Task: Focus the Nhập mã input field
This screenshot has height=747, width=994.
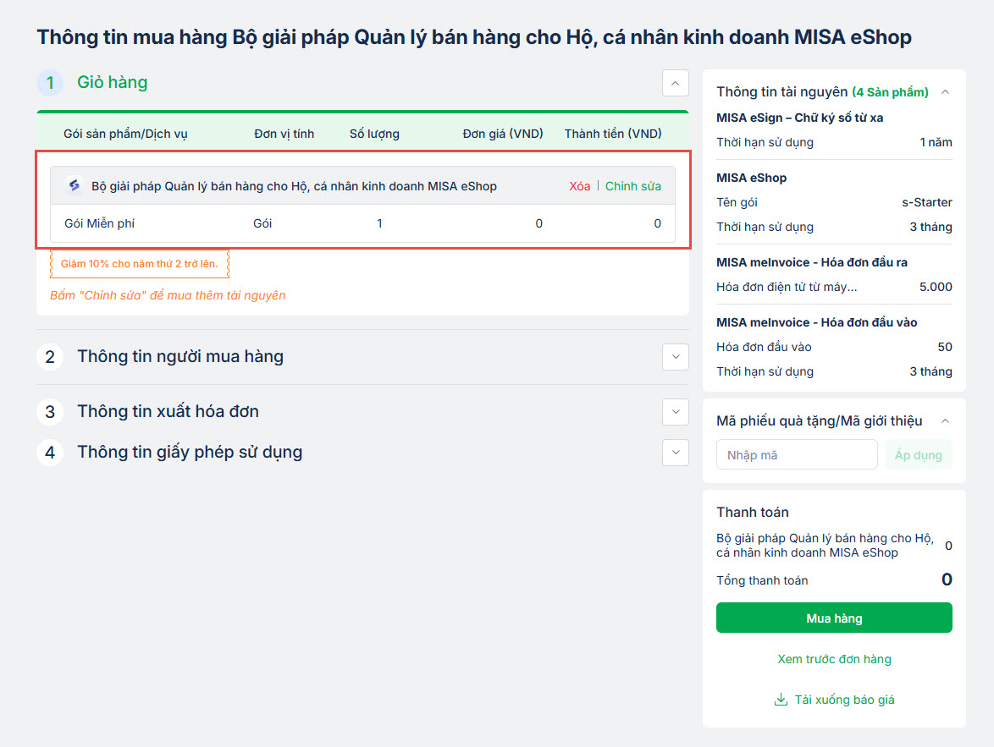Action: tap(797, 455)
